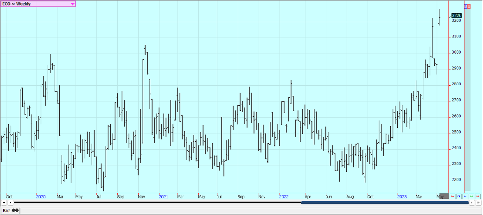Click the 2300 price axis label
This screenshot has height=215, width=483.
click(x=456, y=164)
